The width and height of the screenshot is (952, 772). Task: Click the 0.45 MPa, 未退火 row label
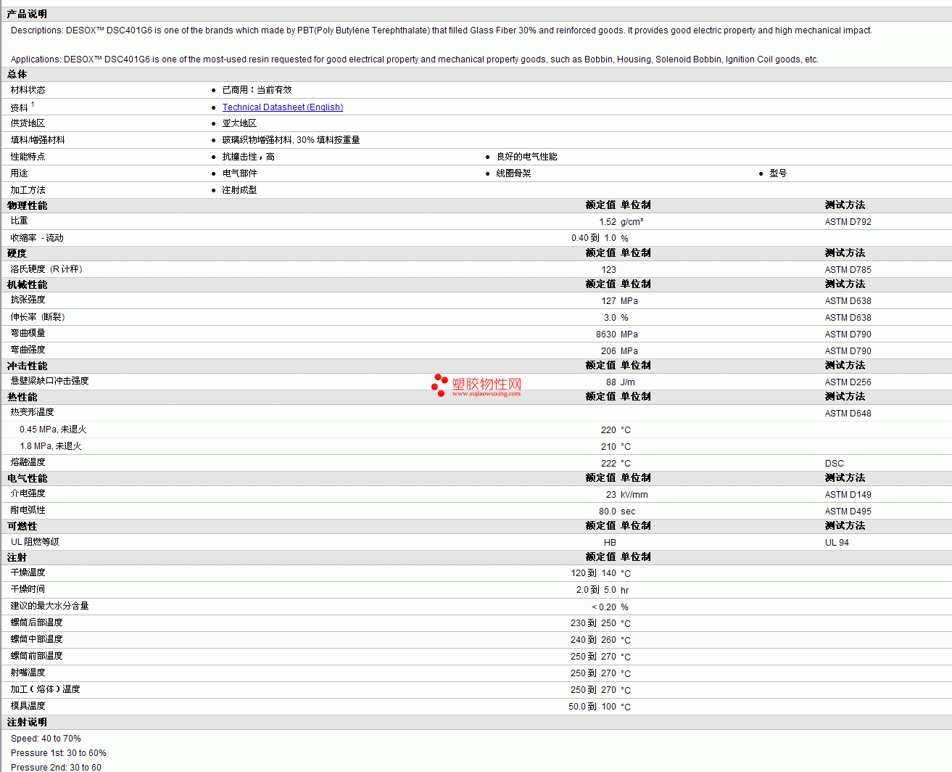53,430
